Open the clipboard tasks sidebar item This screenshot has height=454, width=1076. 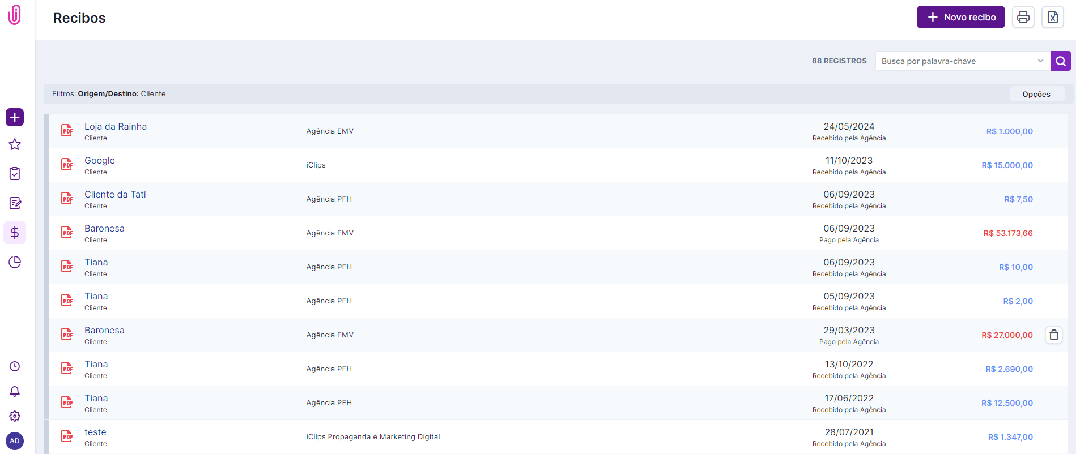[15, 174]
